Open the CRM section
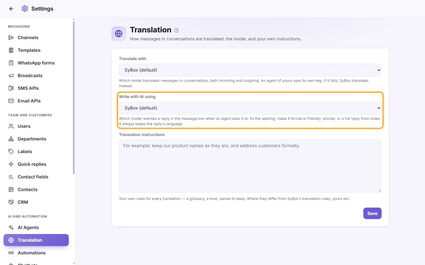The height and width of the screenshot is (265, 425). pyautogui.click(x=36, y=202)
